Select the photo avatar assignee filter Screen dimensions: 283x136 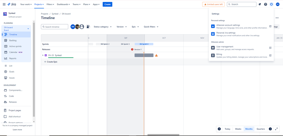coord(77,27)
